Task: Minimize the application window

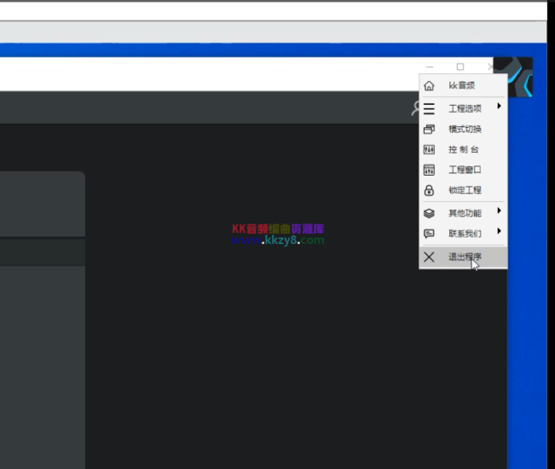Action: tap(430, 67)
